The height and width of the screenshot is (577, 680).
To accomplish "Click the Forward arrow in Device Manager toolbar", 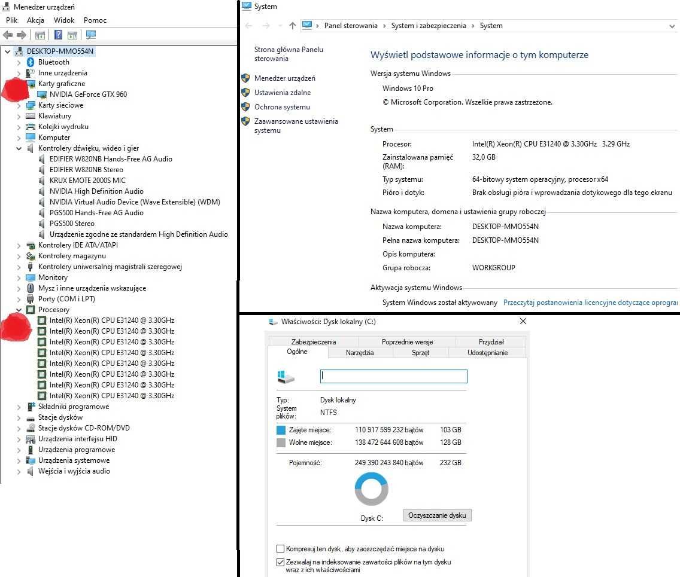I will click(x=22, y=35).
